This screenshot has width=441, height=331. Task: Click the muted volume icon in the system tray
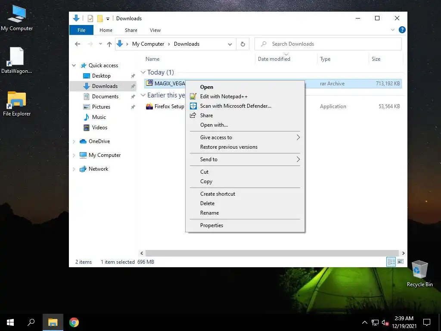click(x=385, y=323)
